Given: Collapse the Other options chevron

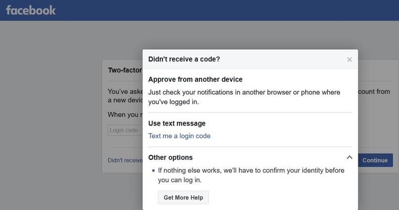Looking at the screenshot, I should (x=349, y=157).
